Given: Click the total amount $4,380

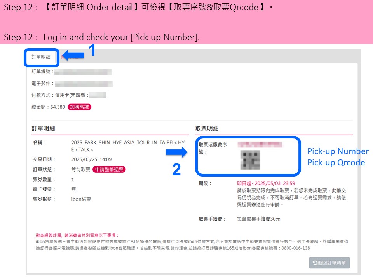Looking at the screenshot, I should coord(58,107).
